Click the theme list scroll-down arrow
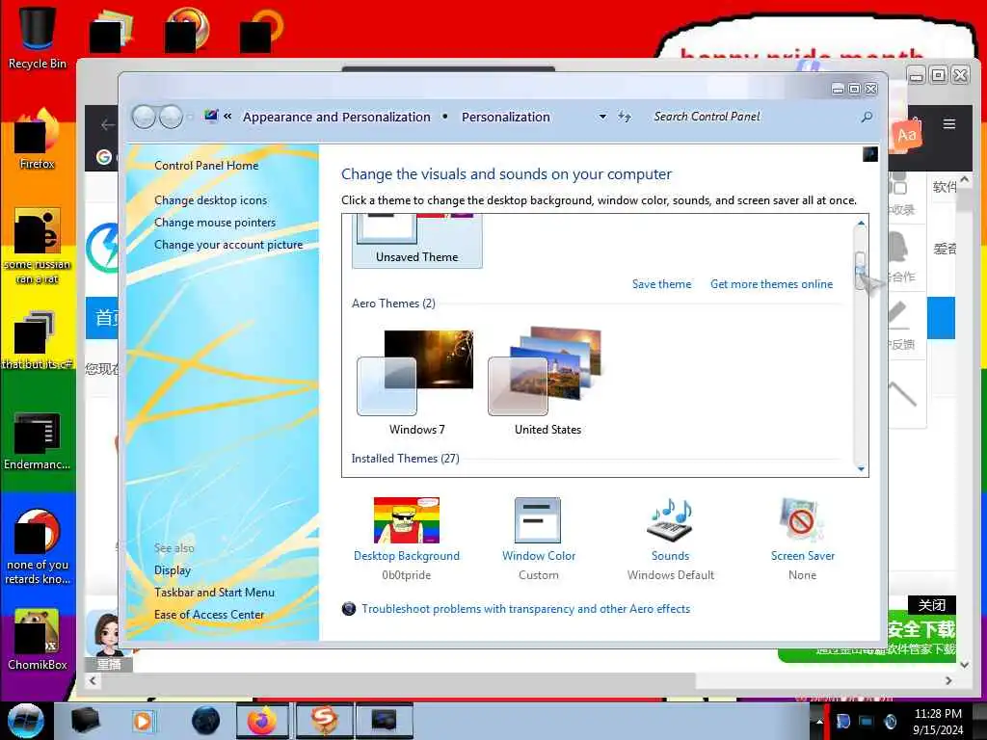Image resolution: width=987 pixels, height=740 pixels. pos(861,469)
